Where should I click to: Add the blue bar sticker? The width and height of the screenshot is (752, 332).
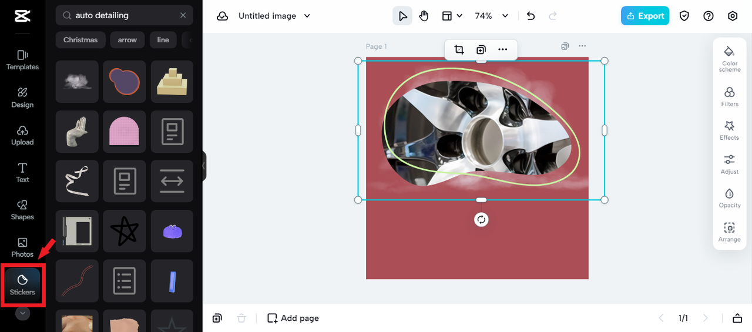[x=172, y=281]
